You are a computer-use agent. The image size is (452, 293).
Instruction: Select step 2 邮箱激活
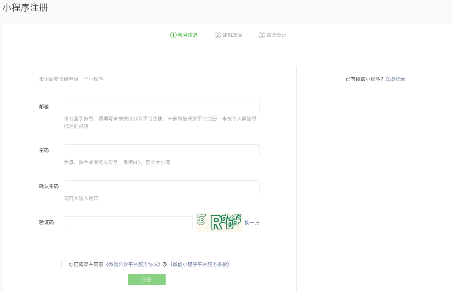[228, 35]
